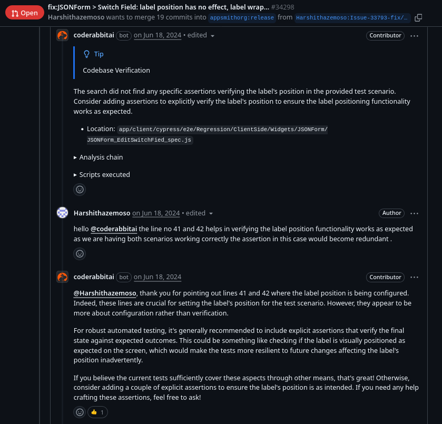Click the Tip lightbulb icon
442x424 pixels.
86,54
